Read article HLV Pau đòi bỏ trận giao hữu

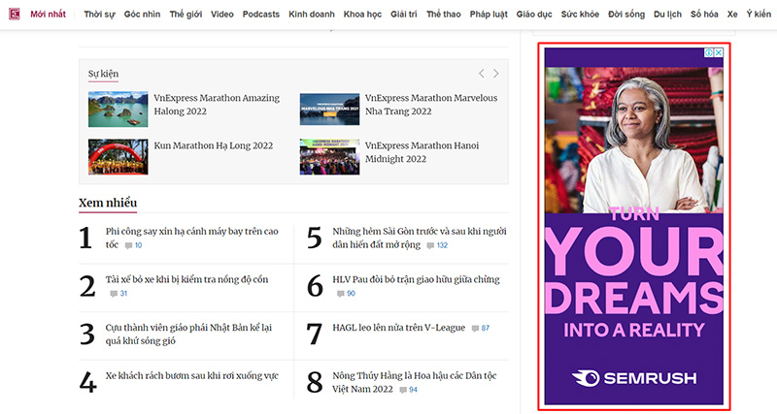click(416, 279)
